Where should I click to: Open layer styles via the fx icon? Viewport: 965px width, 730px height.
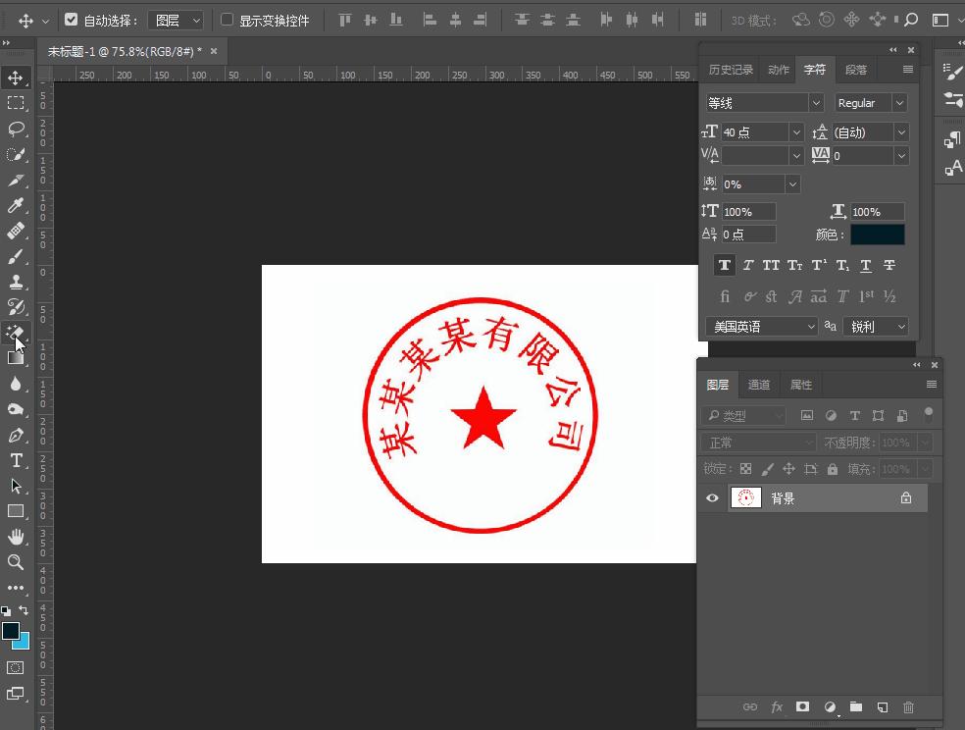coord(777,706)
